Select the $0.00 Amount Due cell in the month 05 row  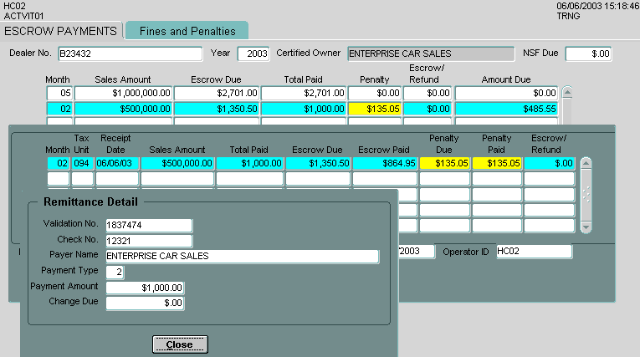[x=506, y=93]
